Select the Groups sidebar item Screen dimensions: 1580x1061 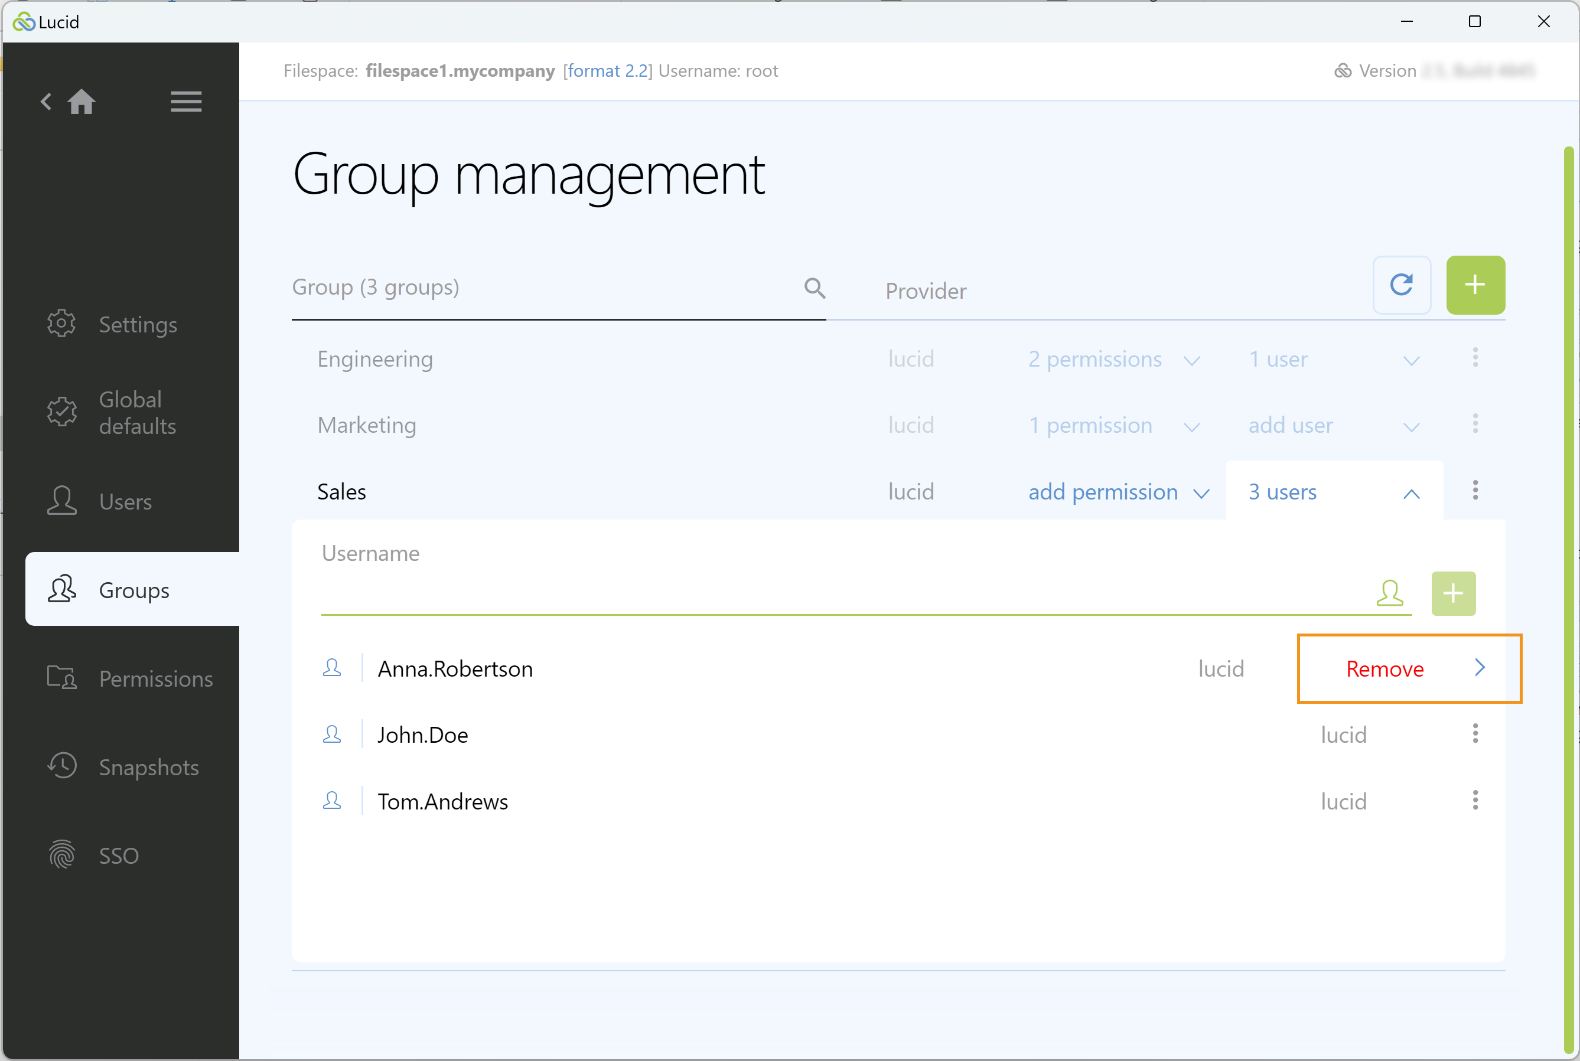pos(133,589)
